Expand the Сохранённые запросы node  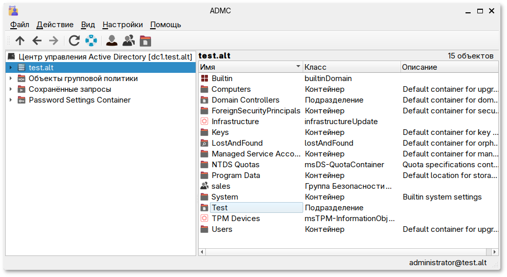coord(11,89)
